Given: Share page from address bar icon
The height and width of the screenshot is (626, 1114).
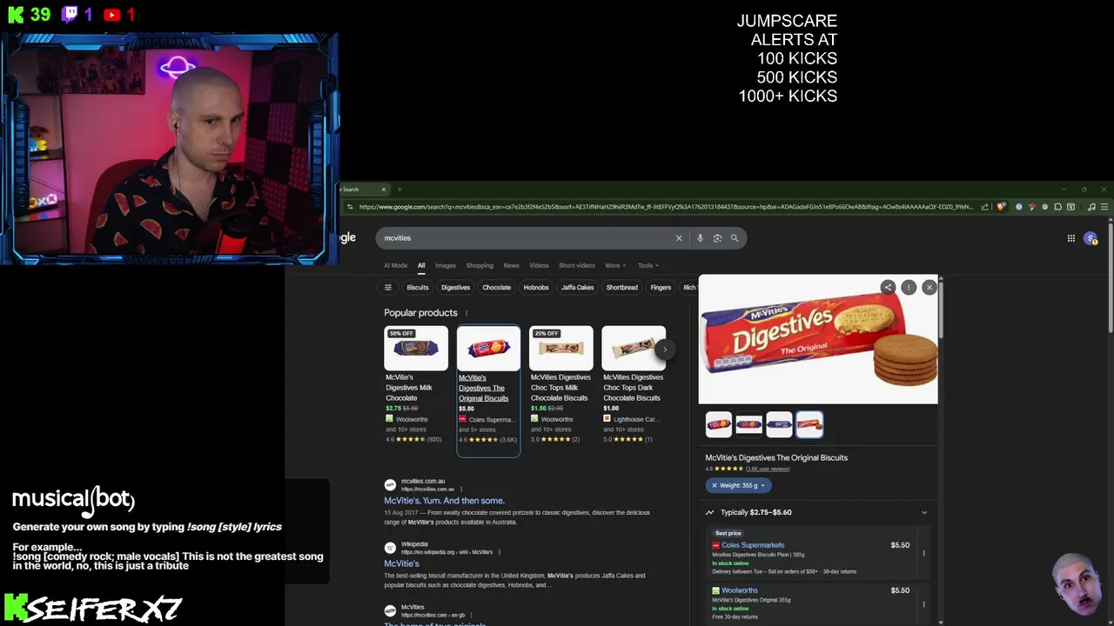Looking at the screenshot, I should (x=984, y=207).
